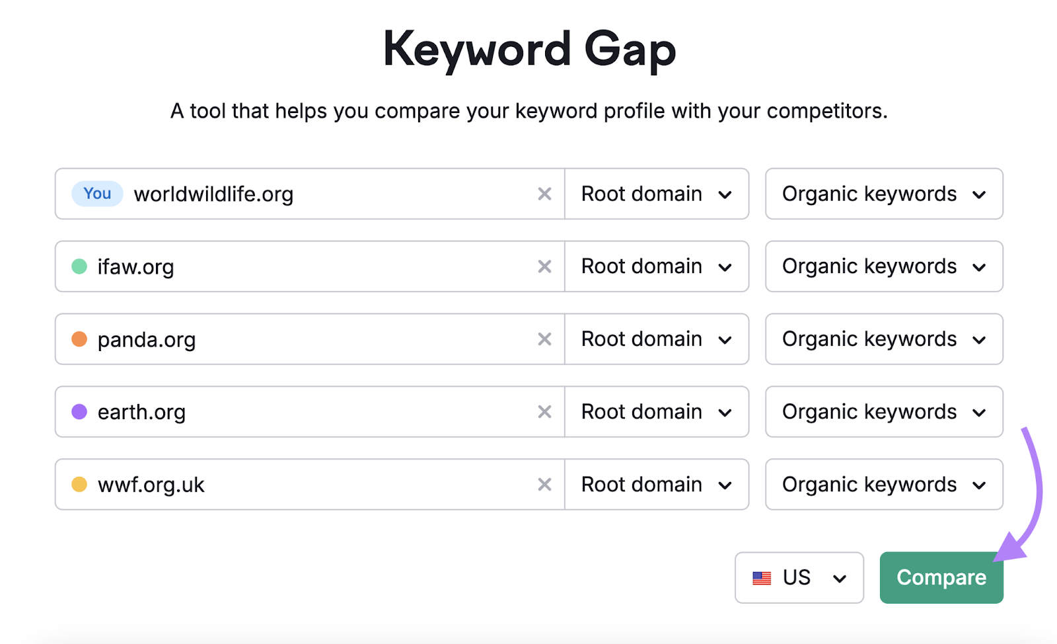
Task: Click the US flag icon
Action: (763, 578)
